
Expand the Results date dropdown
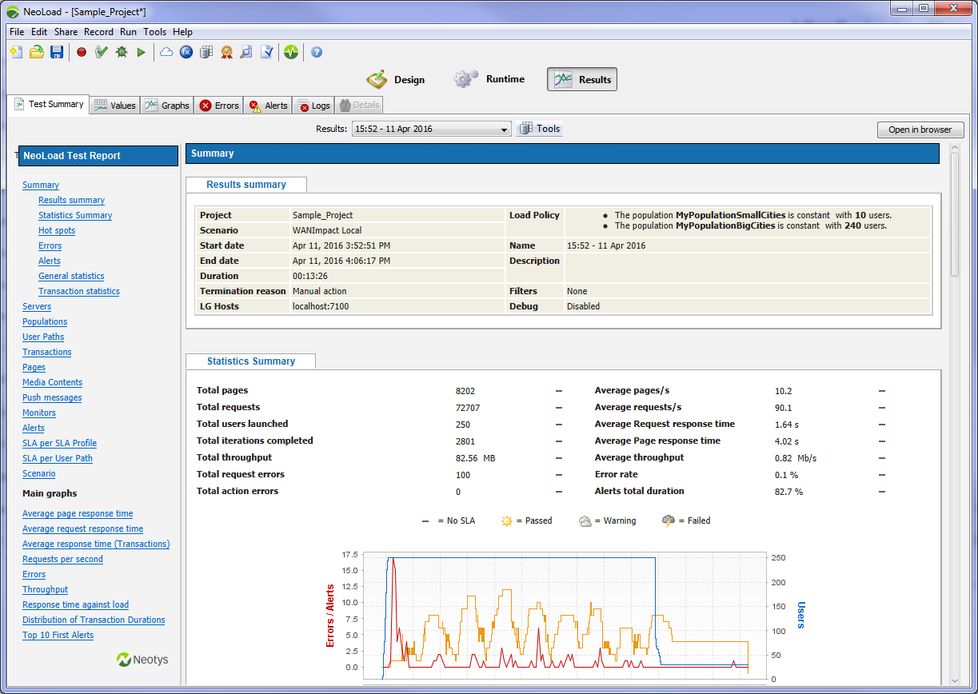[x=431, y=129]
